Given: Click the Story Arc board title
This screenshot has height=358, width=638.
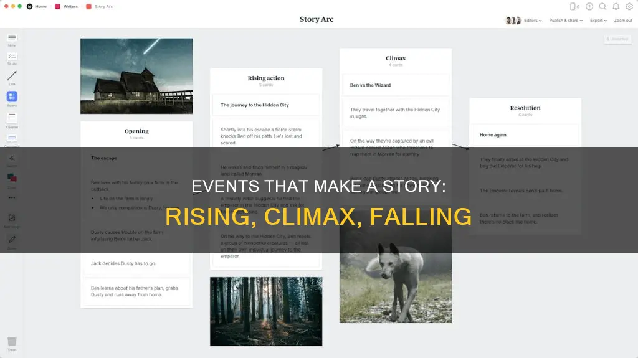Looking at the screenshot, I should point(317,19).
